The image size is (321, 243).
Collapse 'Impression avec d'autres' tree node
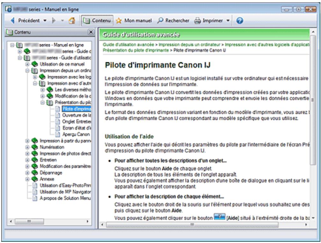tap(35, 83)
